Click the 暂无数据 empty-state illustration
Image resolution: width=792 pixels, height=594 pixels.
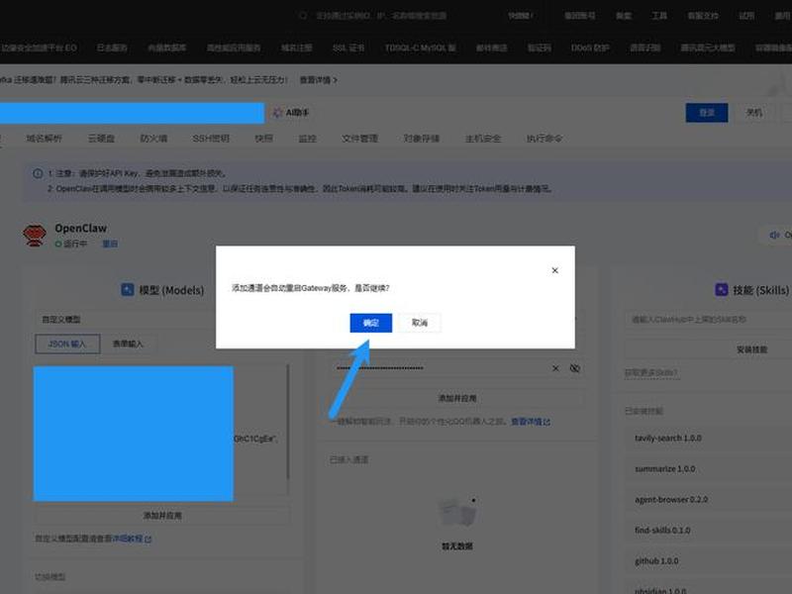click(457, 513)
